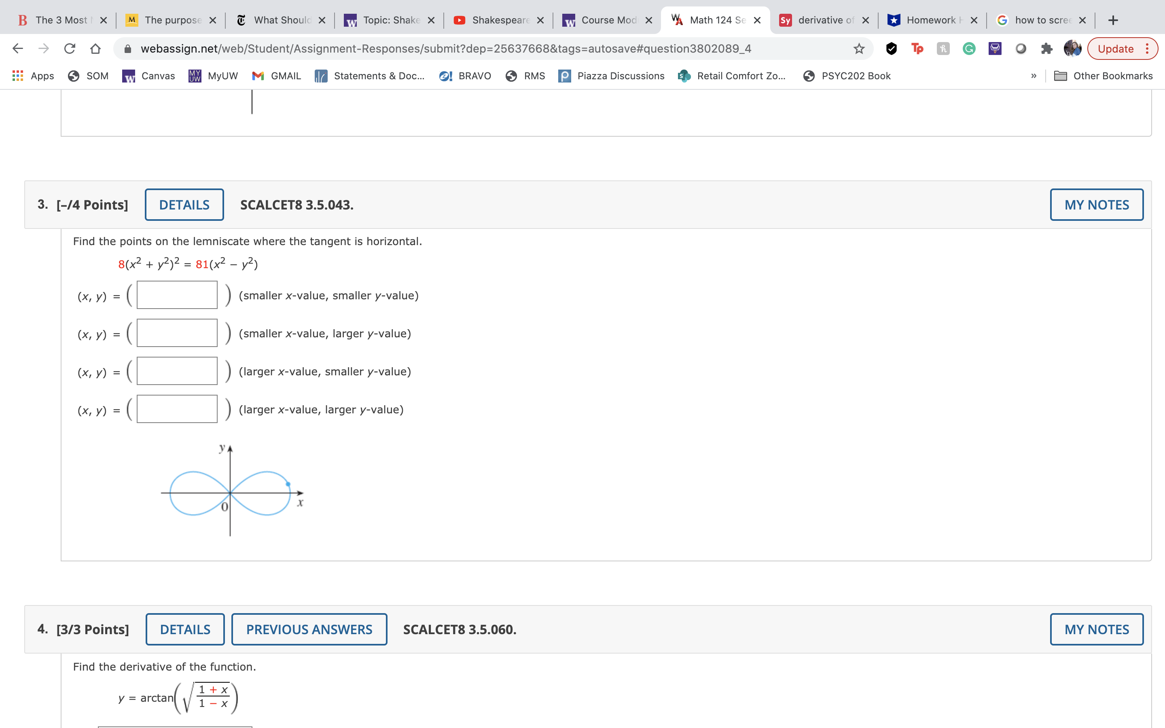1165x728 pixels.
Task: Open the BRAVO bookmark
Action: (x=464, y=76)
